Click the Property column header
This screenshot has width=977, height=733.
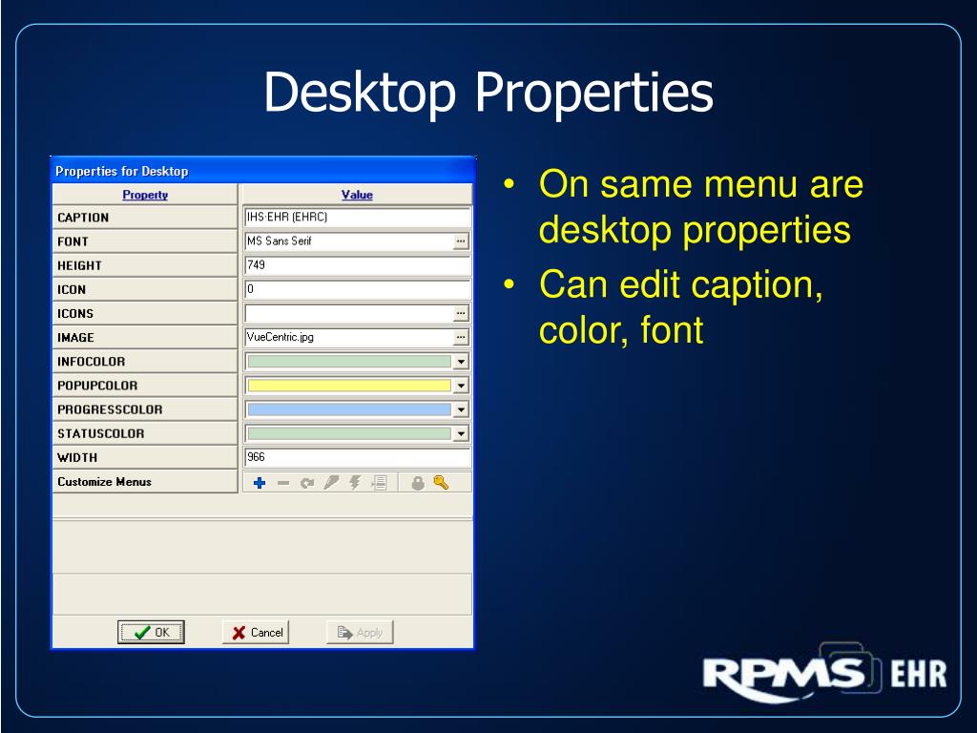tap(145, 195)
